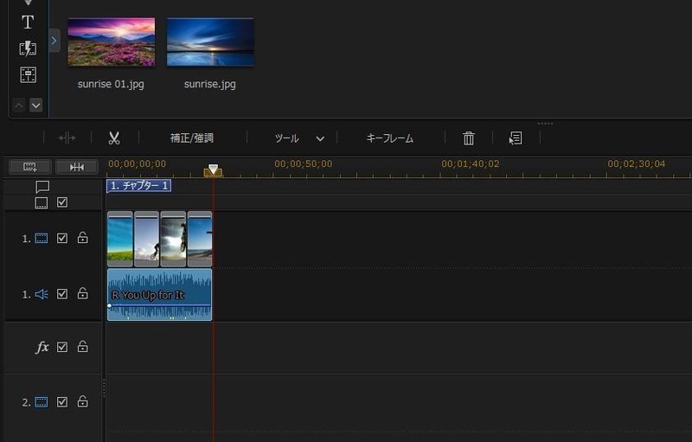This screenshot has width=692, height=442.
Task: Select the third clip with dark clouds
Action: [173, 239]
